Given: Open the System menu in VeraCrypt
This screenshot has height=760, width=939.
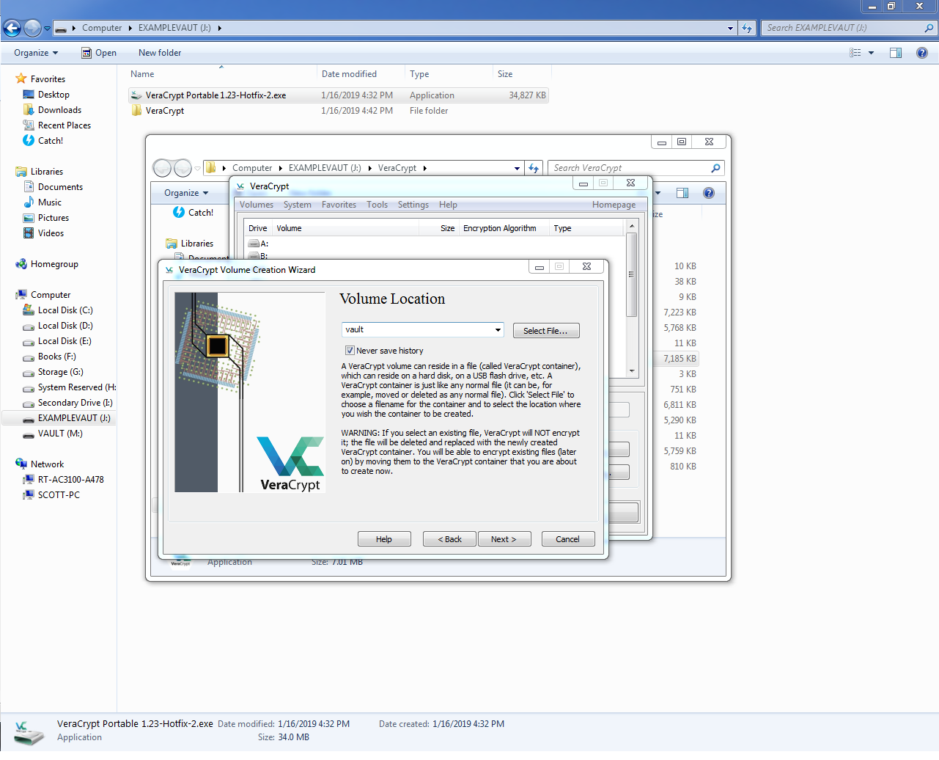Looking at the screenshot, I should pos(298,205).
